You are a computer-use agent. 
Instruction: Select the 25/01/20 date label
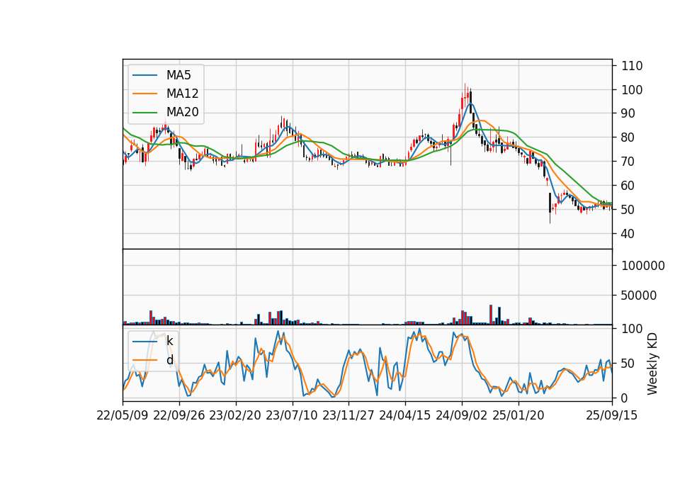pos(518,415)
